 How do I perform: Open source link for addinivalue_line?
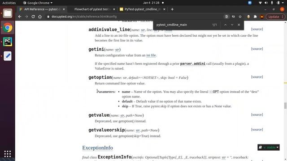click(x=257, y=29)
